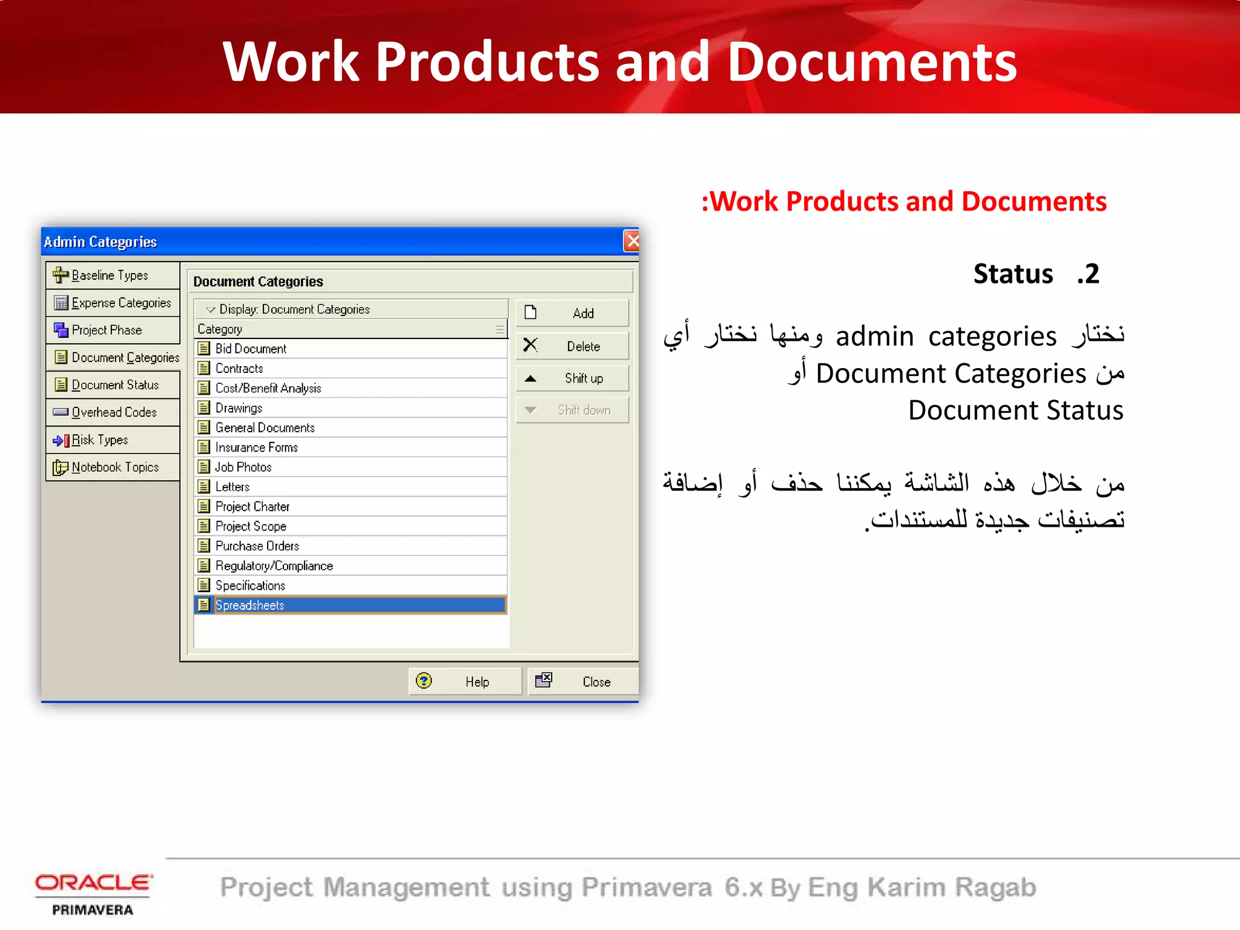Click the Project Charter row icon
Screen dimensions: 1240x930
point(204,506)
